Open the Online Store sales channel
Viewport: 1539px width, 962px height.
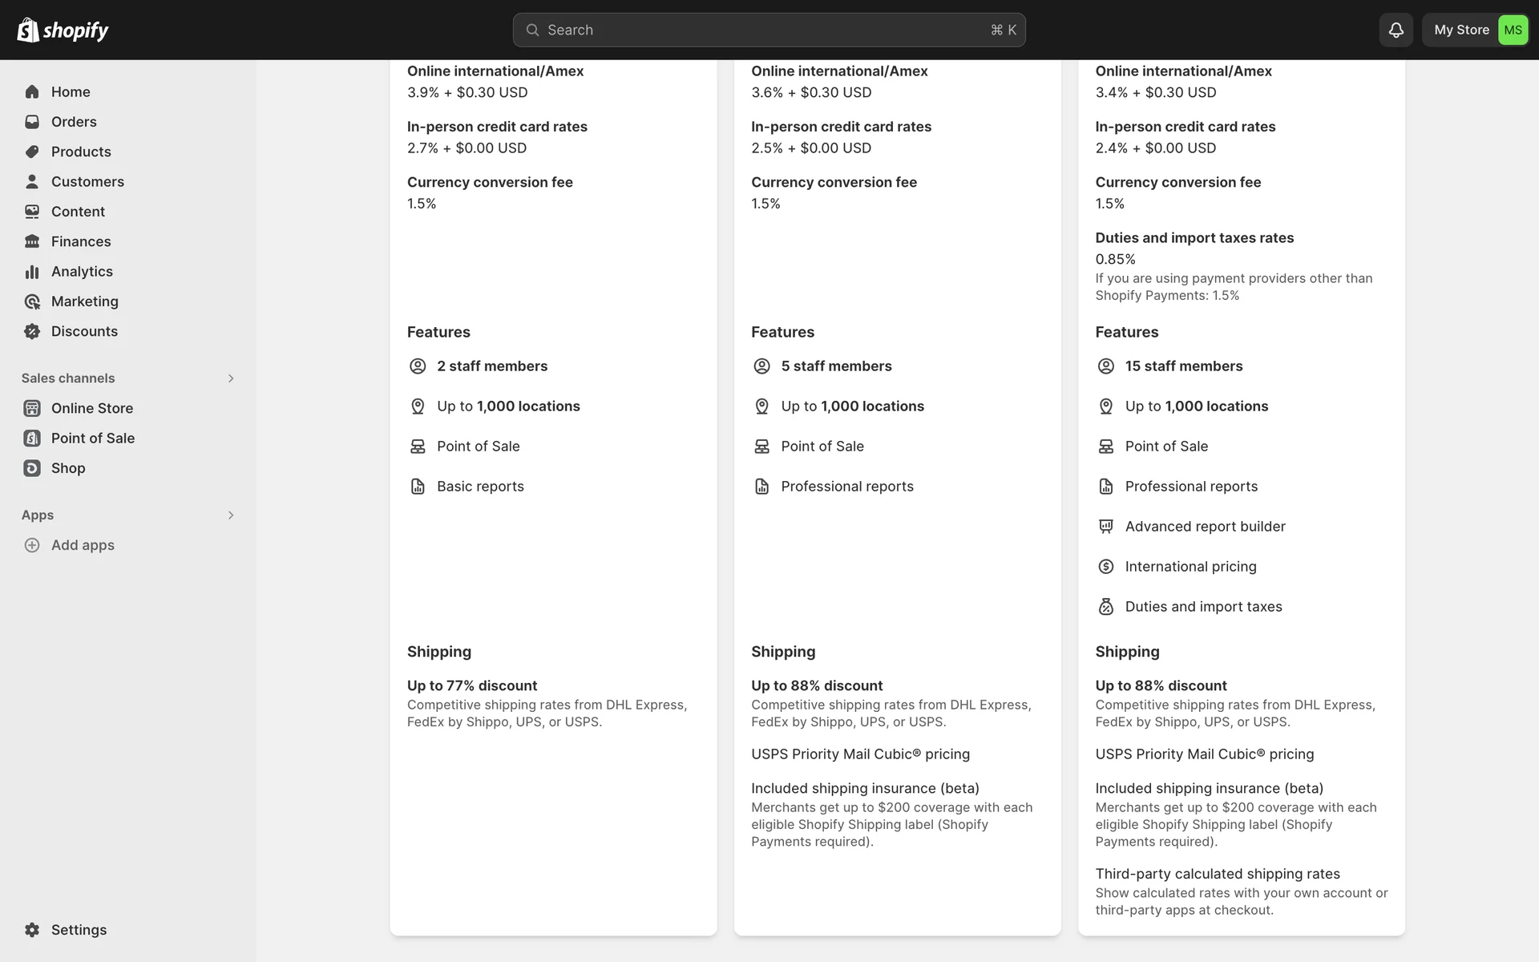pyautogui.click(x=91, y=408)
